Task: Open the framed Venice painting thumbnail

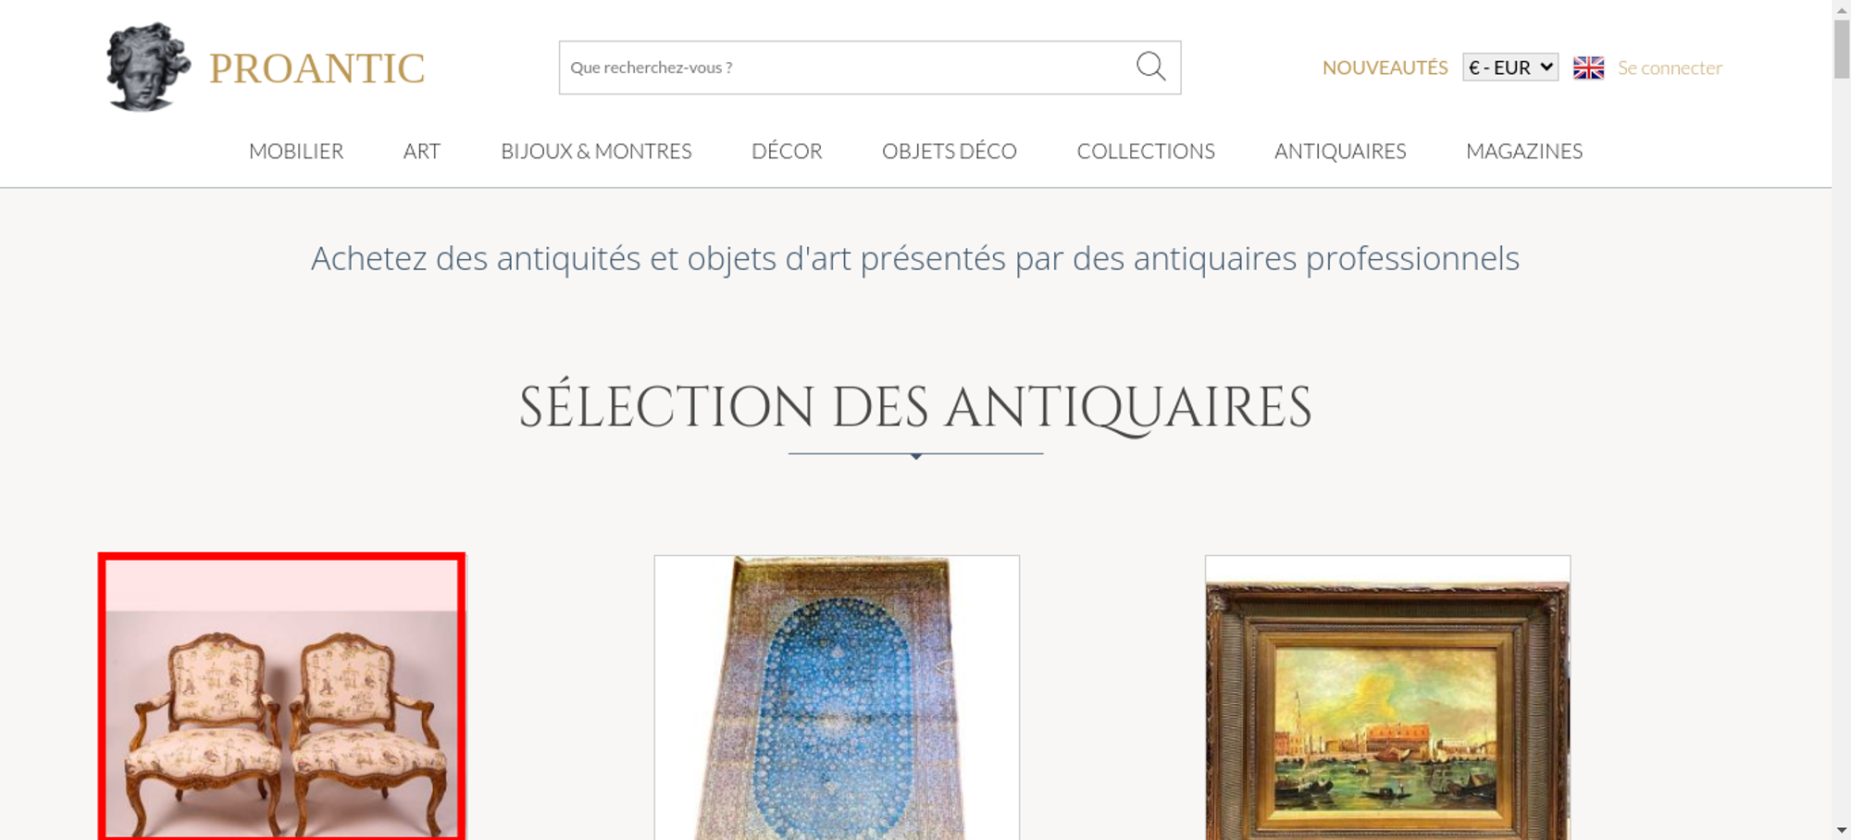Action: (x=1387, y=698)
